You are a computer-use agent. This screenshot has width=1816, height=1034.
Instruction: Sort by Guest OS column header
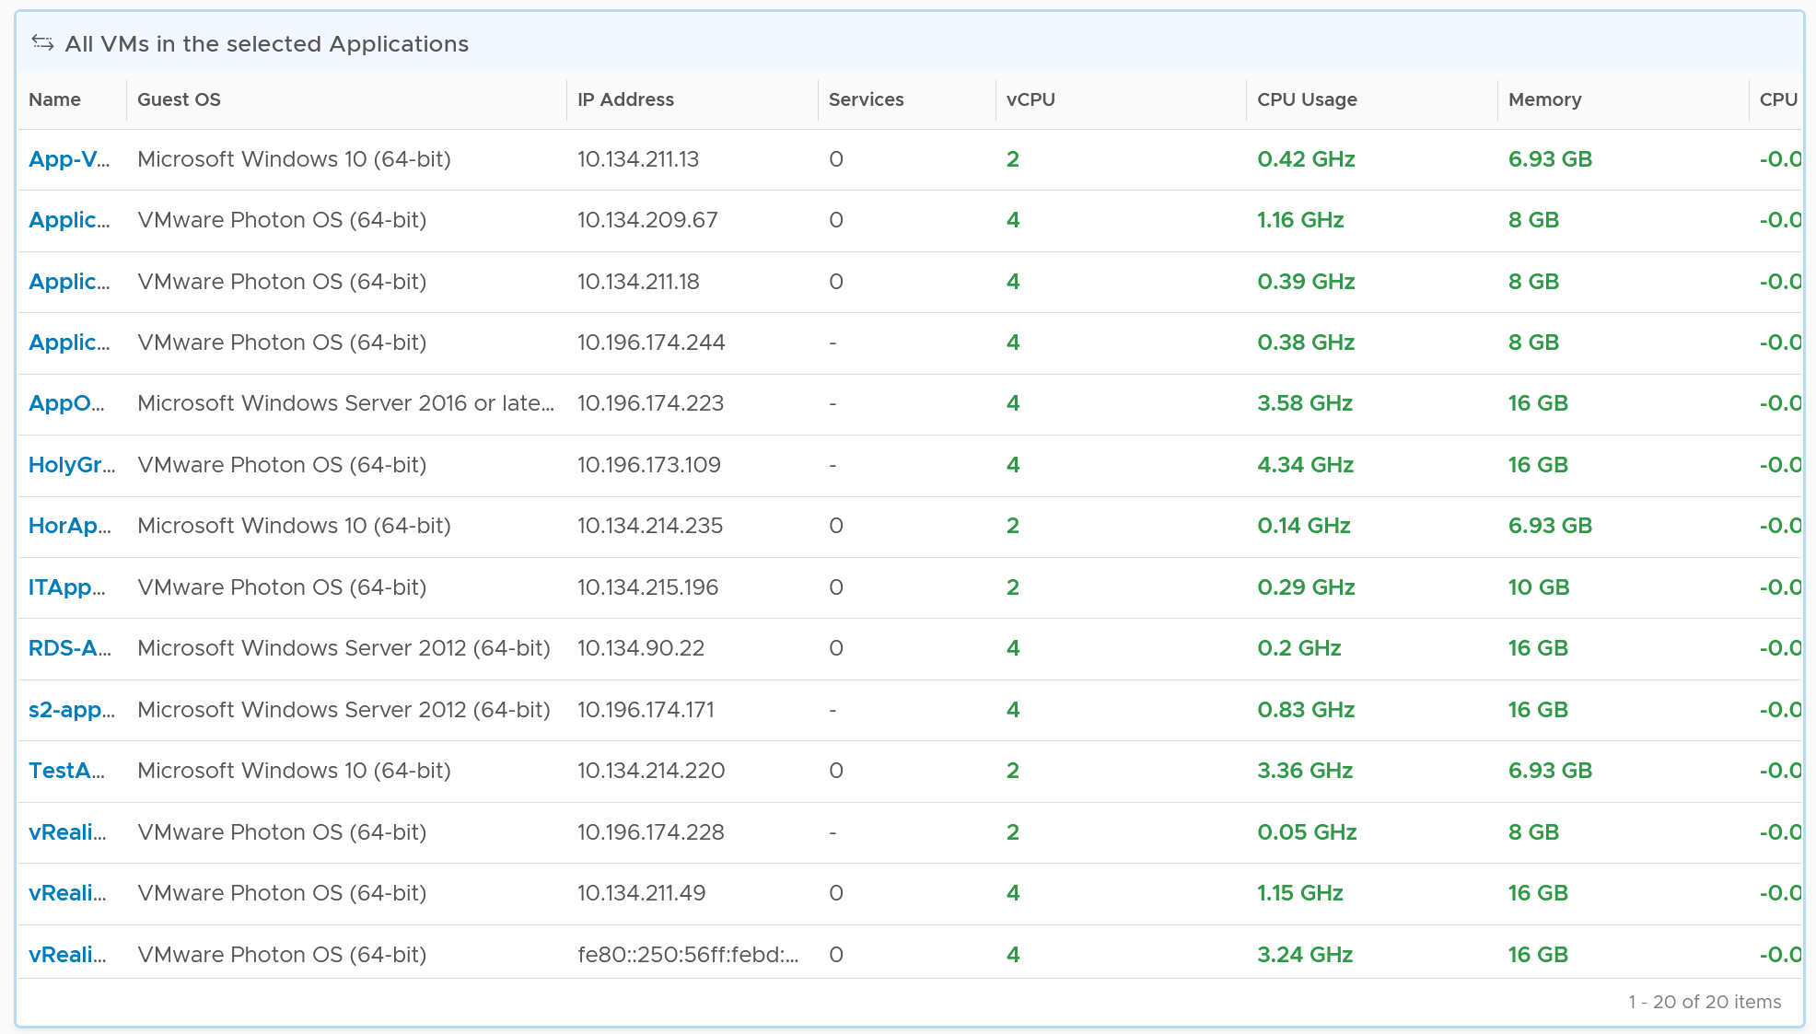point(179,99)
